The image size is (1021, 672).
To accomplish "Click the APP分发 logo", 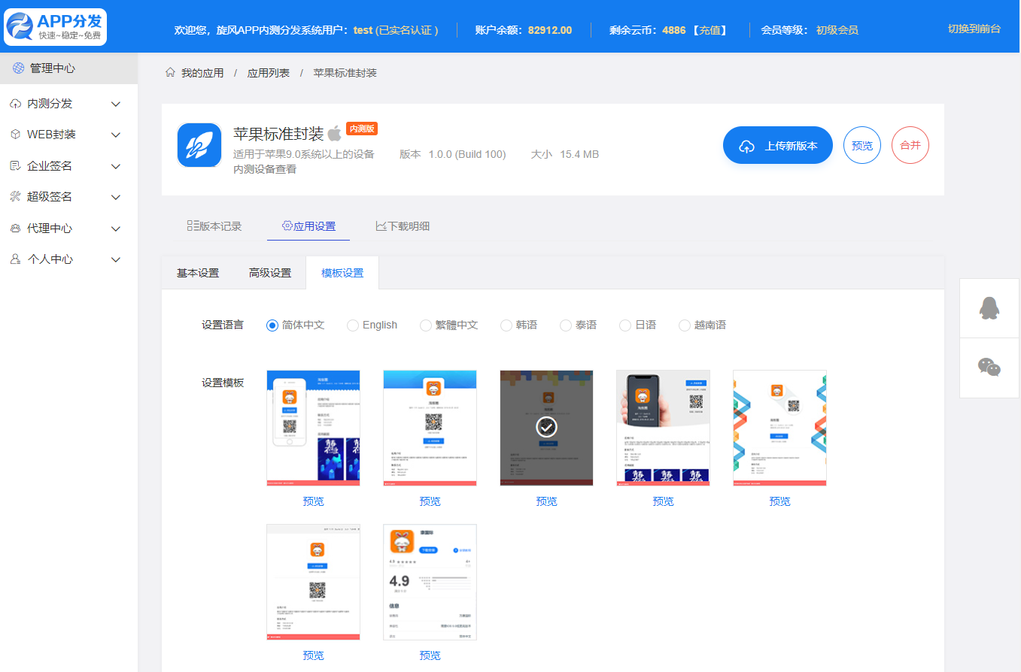I will [56, 27].
